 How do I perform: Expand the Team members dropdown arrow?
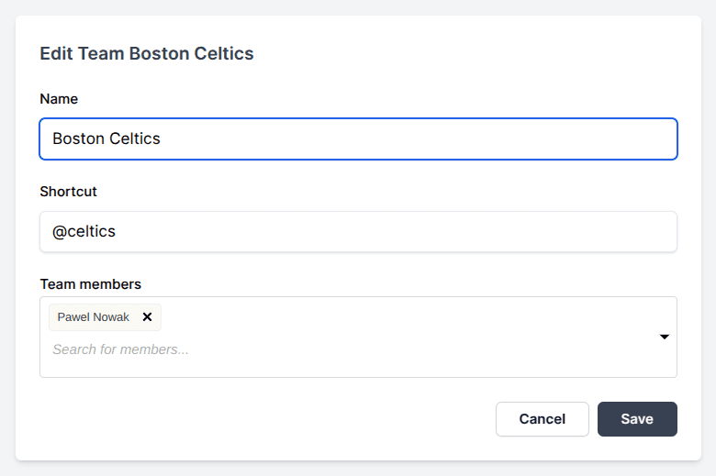665,337
